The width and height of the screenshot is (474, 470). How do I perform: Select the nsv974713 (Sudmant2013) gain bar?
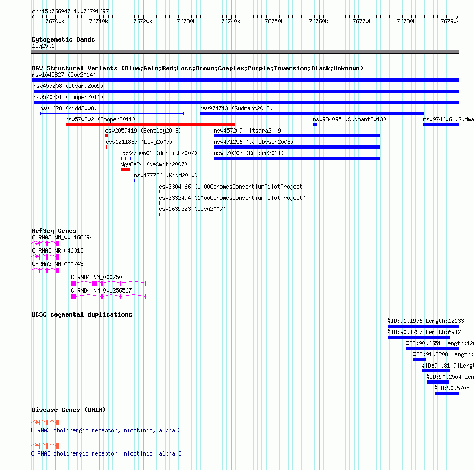[312, 114]
